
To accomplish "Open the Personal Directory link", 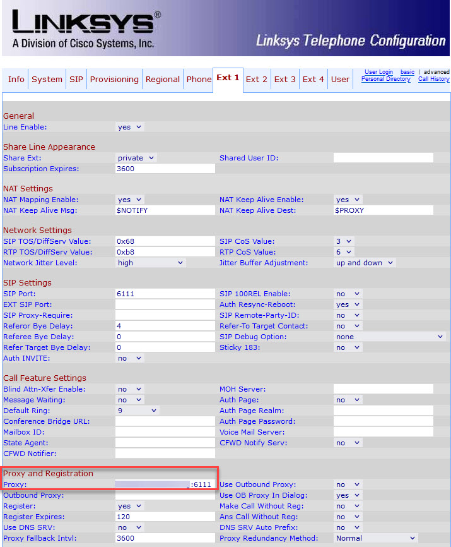I will [386, 79].
